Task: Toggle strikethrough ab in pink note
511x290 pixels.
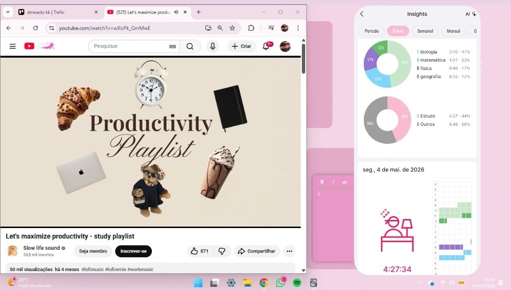Action: click(x=344, y=182)
